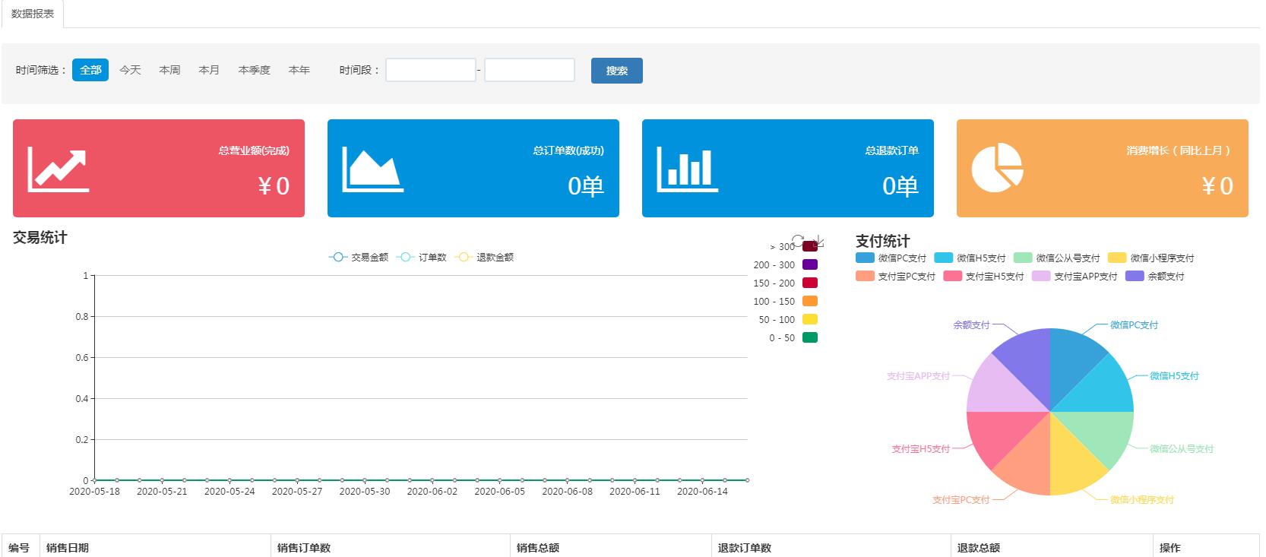1266x557 pixels.
Task: Select the 全部 time filter
Action: [x=90, y=70]
